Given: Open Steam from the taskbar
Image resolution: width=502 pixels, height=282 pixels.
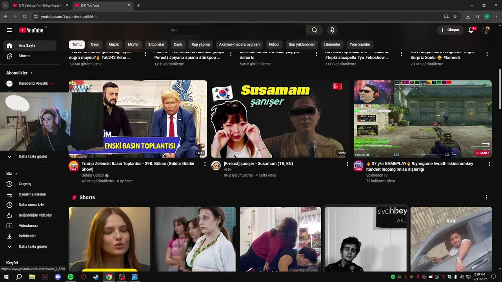Looking at the screenshot, I should 96,277.
